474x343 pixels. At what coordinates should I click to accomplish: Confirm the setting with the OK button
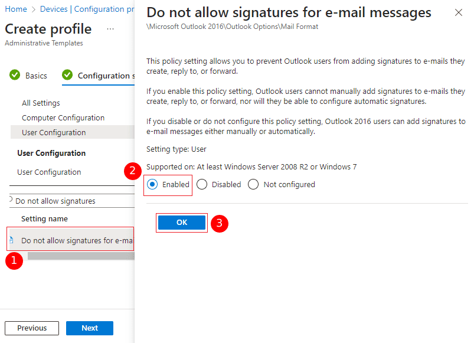182,223
